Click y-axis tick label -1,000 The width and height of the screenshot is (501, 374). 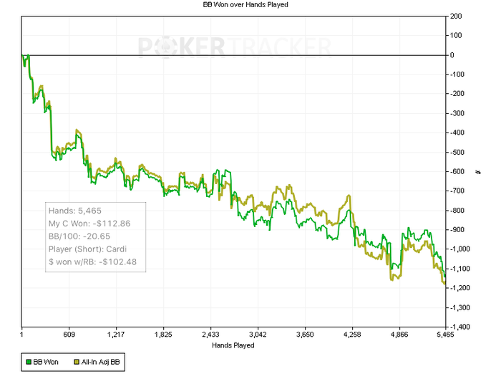click(459, 249)
